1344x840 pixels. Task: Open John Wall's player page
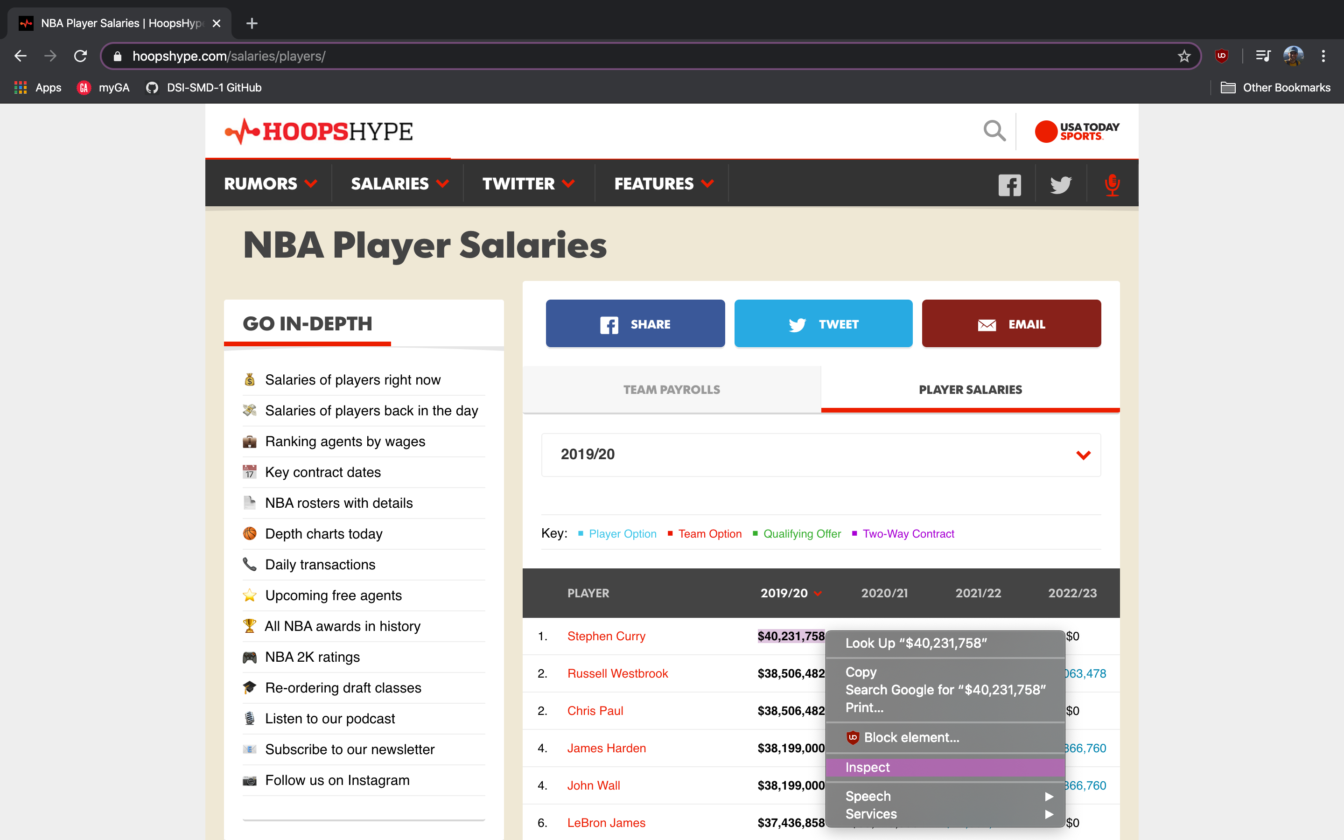point(593,785)
